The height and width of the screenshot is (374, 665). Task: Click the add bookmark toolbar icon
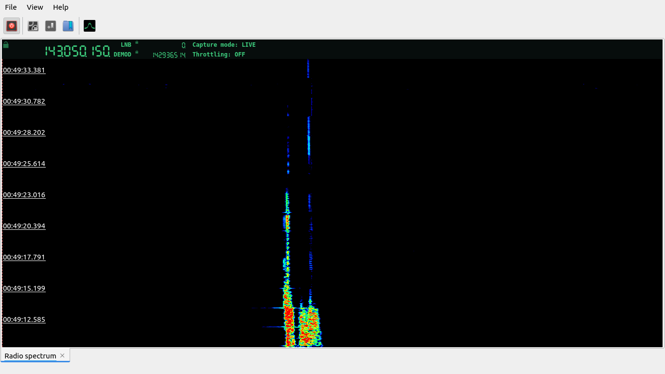51,26
